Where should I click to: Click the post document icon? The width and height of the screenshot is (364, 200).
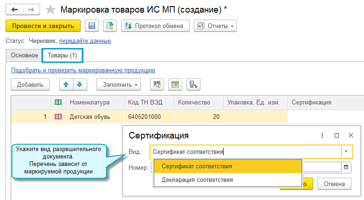(110, 26)
